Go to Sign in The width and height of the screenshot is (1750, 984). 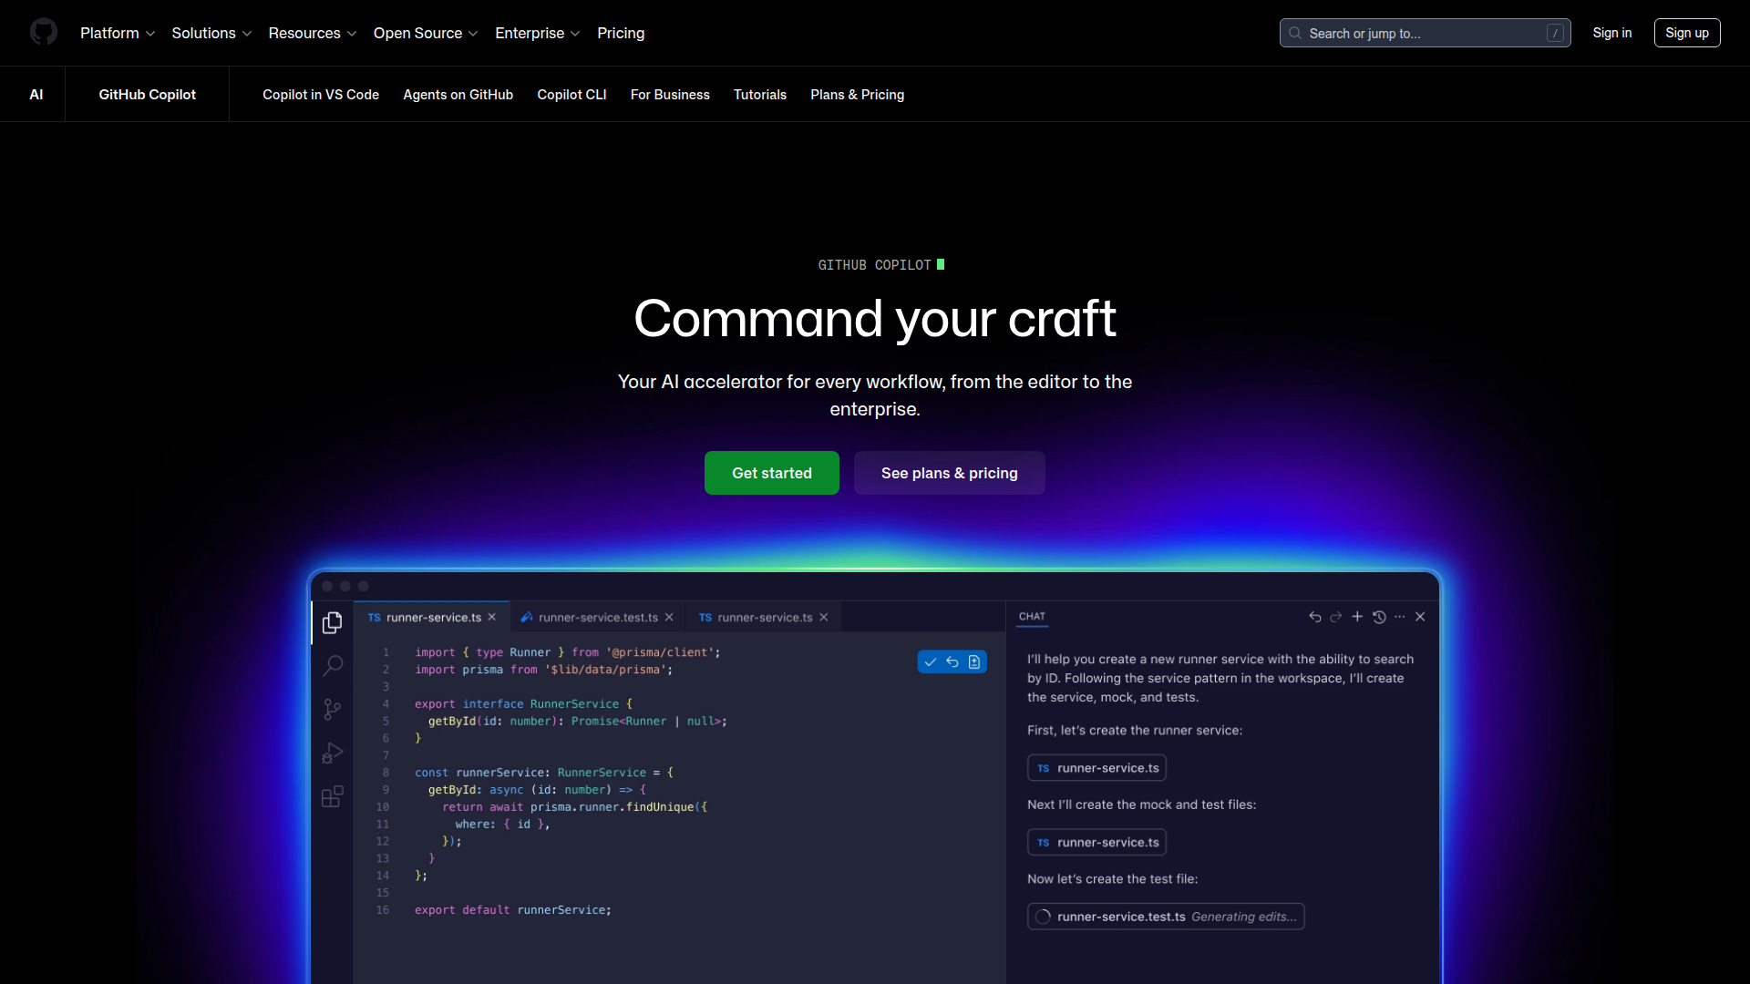click(x=1611, y=33)
